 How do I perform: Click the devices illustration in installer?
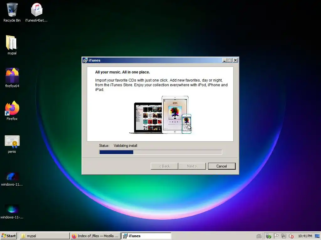160,115
